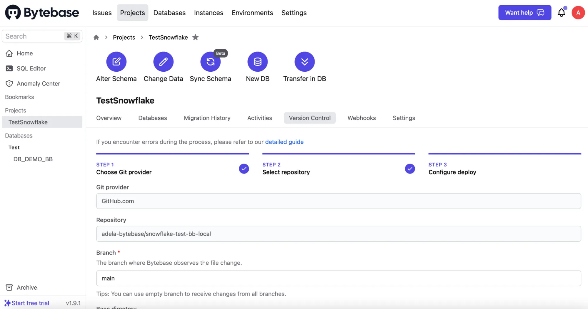Image resolution: width=588 pixels, height=309 pixels.
Task: Click the Test environment label in sidebar
Action: (x=14, y=147)
